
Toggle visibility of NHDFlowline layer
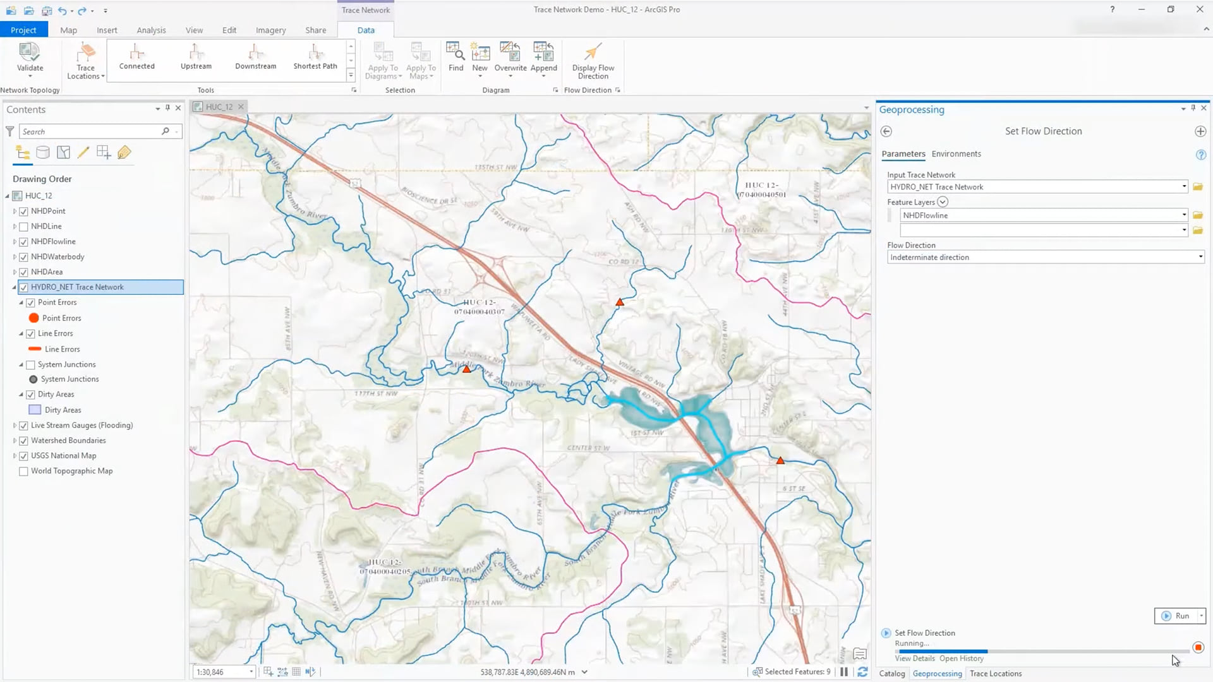coord(24,241)
